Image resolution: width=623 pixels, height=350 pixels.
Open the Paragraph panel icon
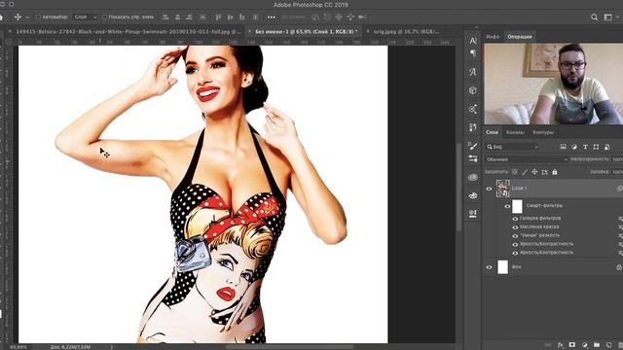coord(473,53)
